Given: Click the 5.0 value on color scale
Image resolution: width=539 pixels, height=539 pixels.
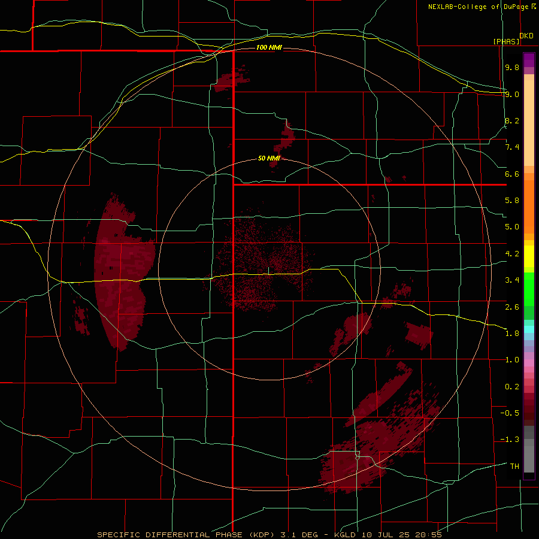Looking at the screenshot, I should click(512, 227).
